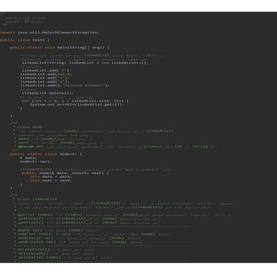
Task: Click the '* class node' doc comment line
Action: pyautogui.click(x=28, y=127)
